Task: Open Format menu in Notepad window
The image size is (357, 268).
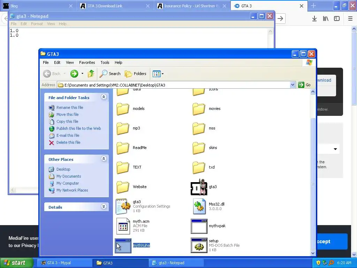Action: point(37,24)
